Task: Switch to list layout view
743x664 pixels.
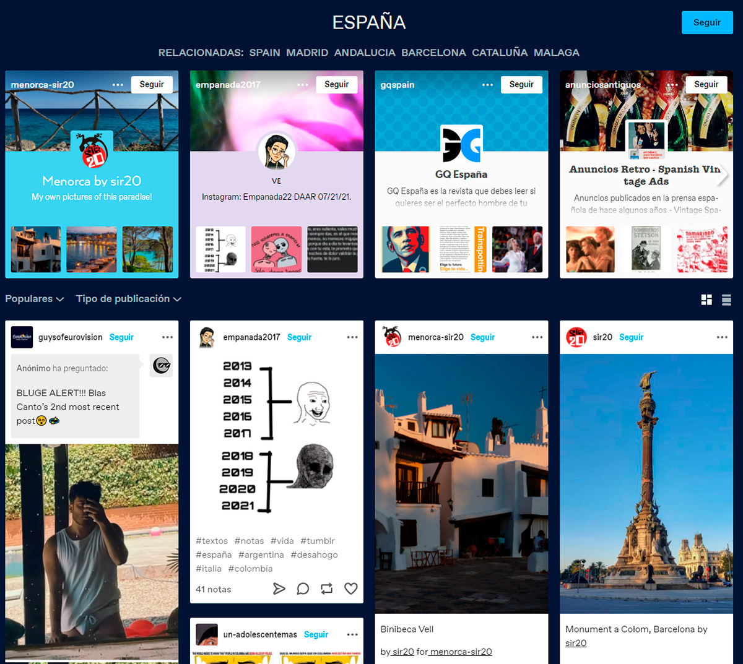Action: 726,300
